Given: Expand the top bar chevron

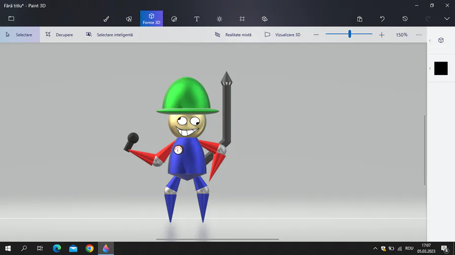Looking at the screenshot, I should click(x=447, y=19).
